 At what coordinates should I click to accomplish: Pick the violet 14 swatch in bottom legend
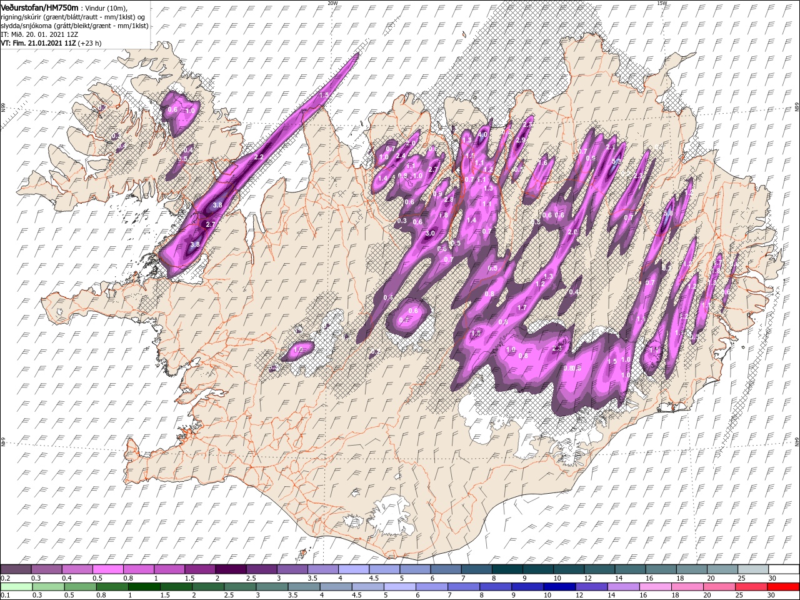point(624,586)
